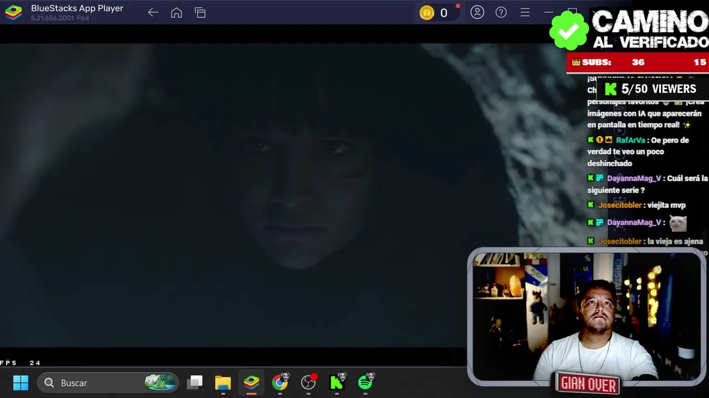The width and height of the screenshot is (709, 398).
Task: Open the BlueStacks hamburger menu
Action: 525,12
